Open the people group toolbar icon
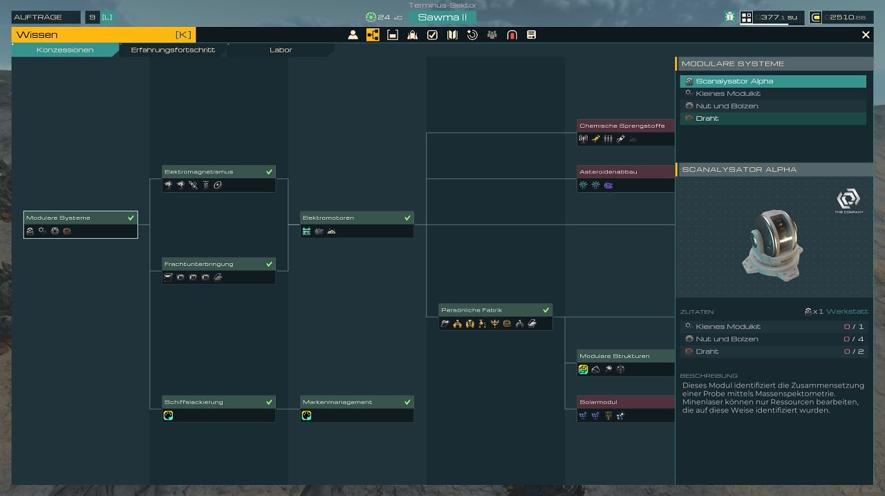The image size is (885, 496). 492,35
